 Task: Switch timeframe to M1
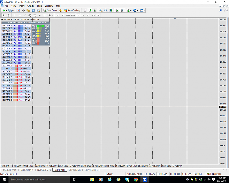58,15
